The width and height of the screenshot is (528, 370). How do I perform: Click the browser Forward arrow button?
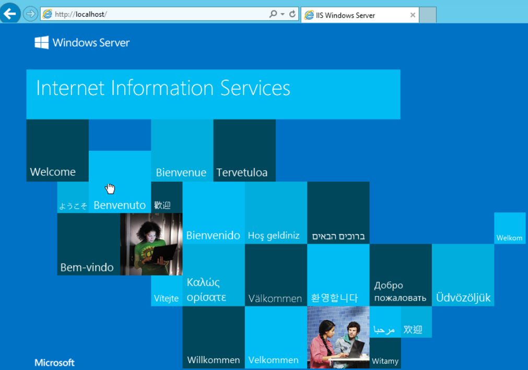[30, 14]
